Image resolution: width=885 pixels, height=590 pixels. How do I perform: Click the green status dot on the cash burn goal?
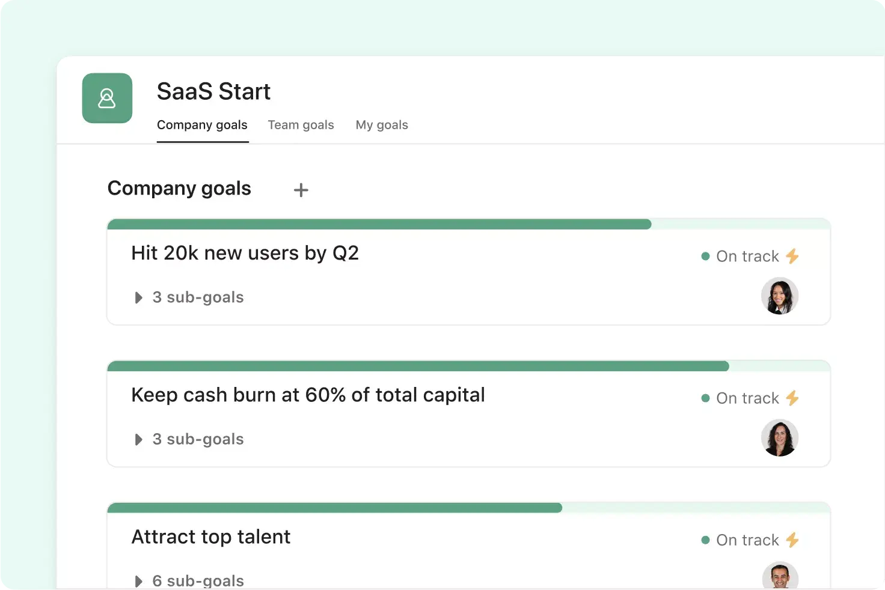[705, 398]
